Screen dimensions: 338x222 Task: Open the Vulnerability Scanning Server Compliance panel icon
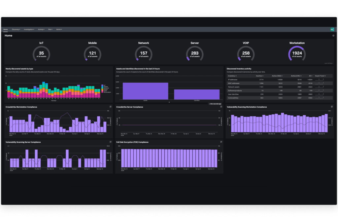pyautogui.click(x=111, y=142)
